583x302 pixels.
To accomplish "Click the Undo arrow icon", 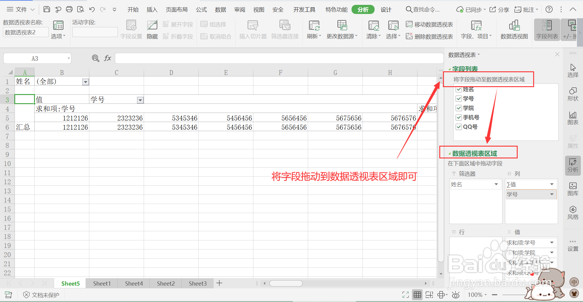I will tap(92, 9).
